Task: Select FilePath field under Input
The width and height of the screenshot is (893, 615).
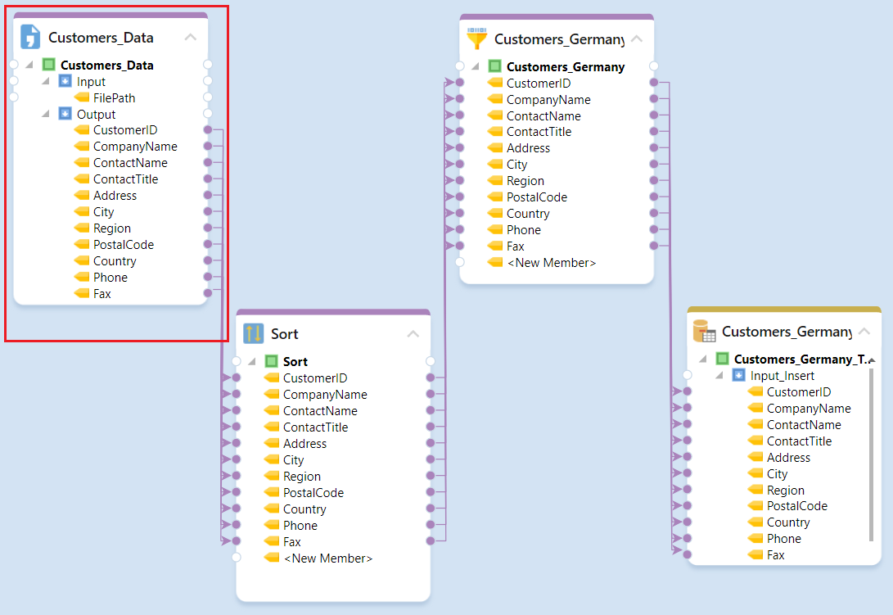Action: [x=114, y=98]
